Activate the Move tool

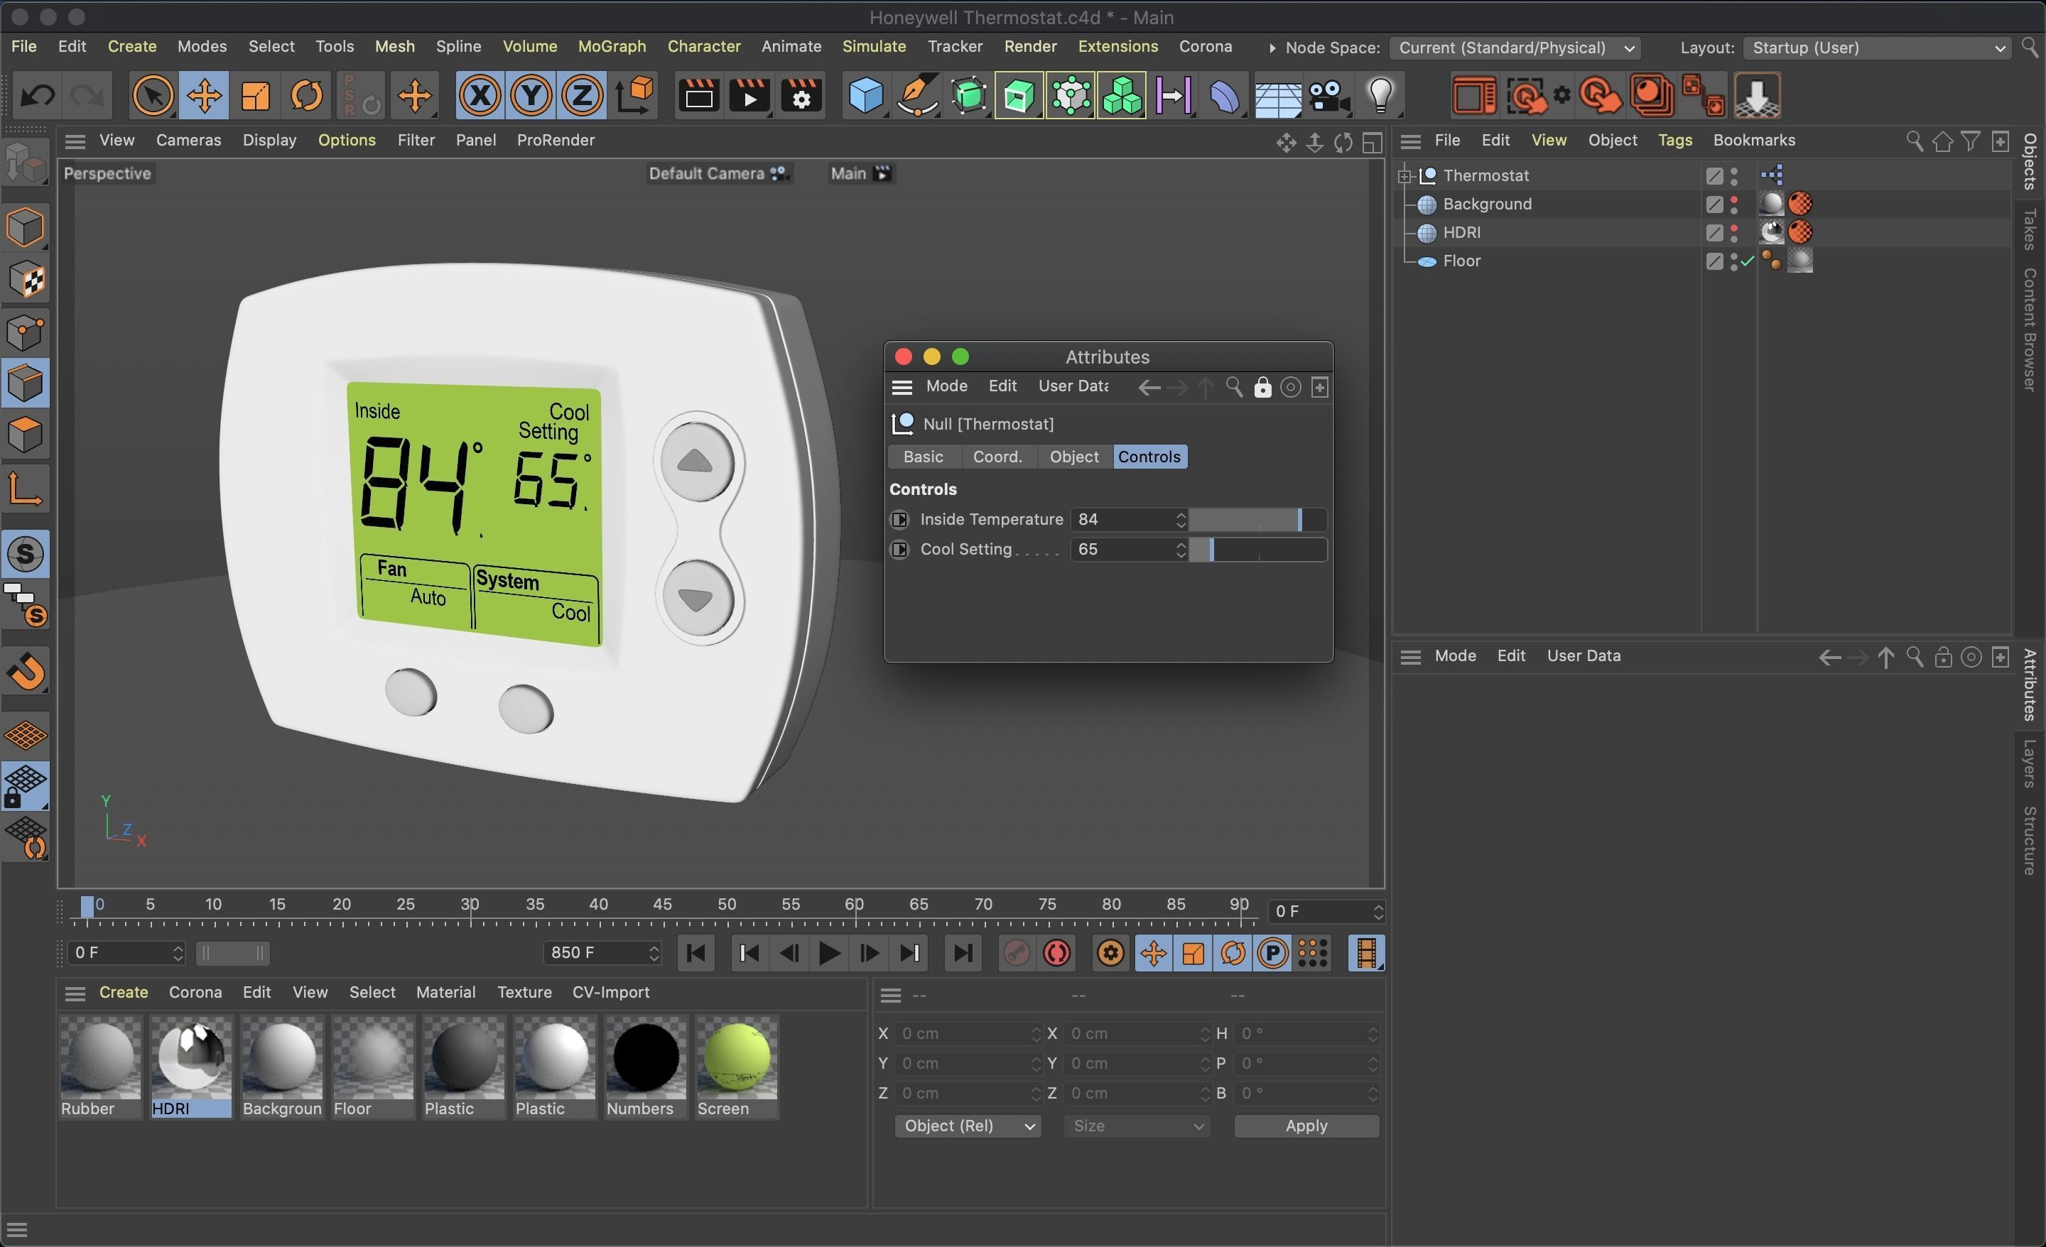(x=205, y=95)
